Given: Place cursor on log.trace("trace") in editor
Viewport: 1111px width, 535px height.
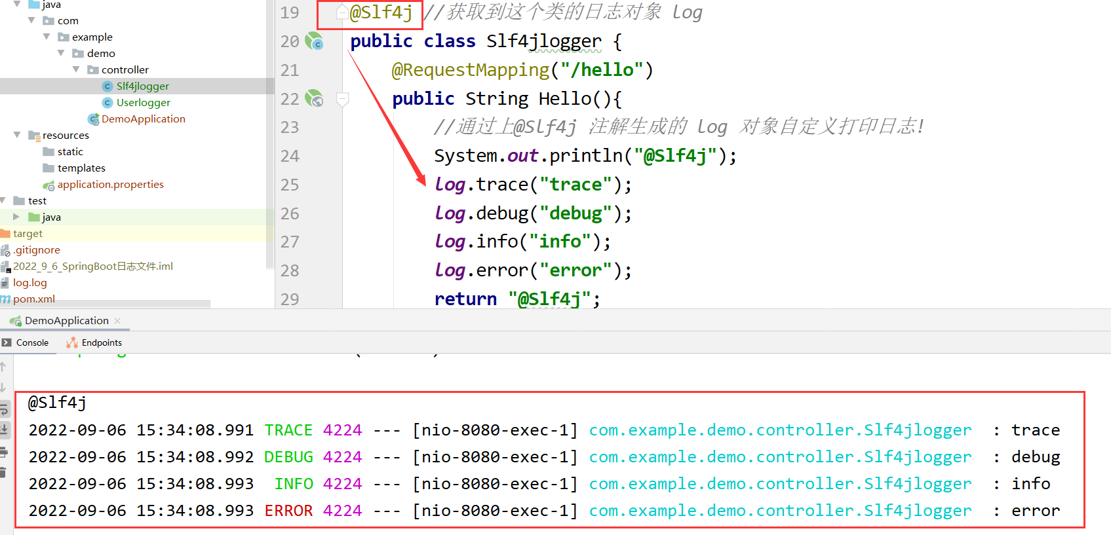Looking at the screenshot, I should [533, 185].
